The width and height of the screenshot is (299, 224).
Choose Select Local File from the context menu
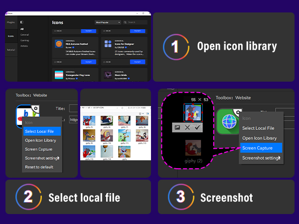pos(41,131)
